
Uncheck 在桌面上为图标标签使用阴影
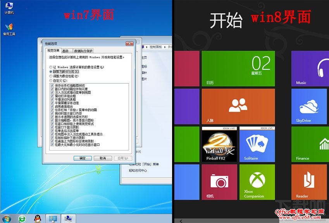[x=52, y=141]
